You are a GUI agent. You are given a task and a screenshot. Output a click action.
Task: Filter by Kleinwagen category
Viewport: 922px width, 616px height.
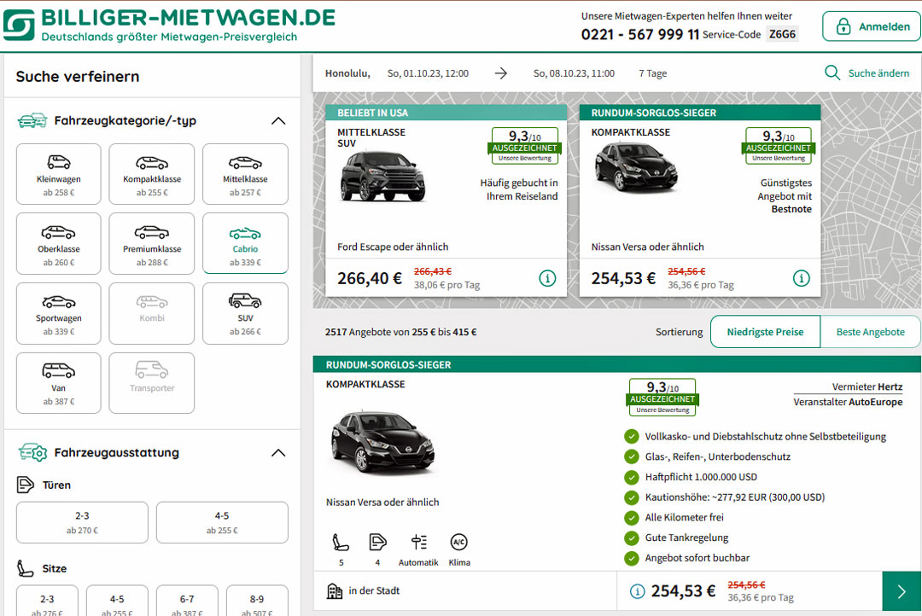(x=59, y=174)
